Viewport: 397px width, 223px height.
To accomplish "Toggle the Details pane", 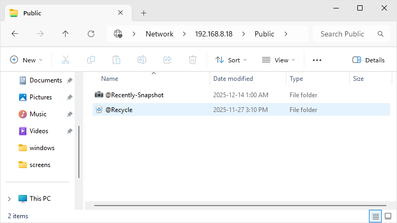I will tap(368, 60).
